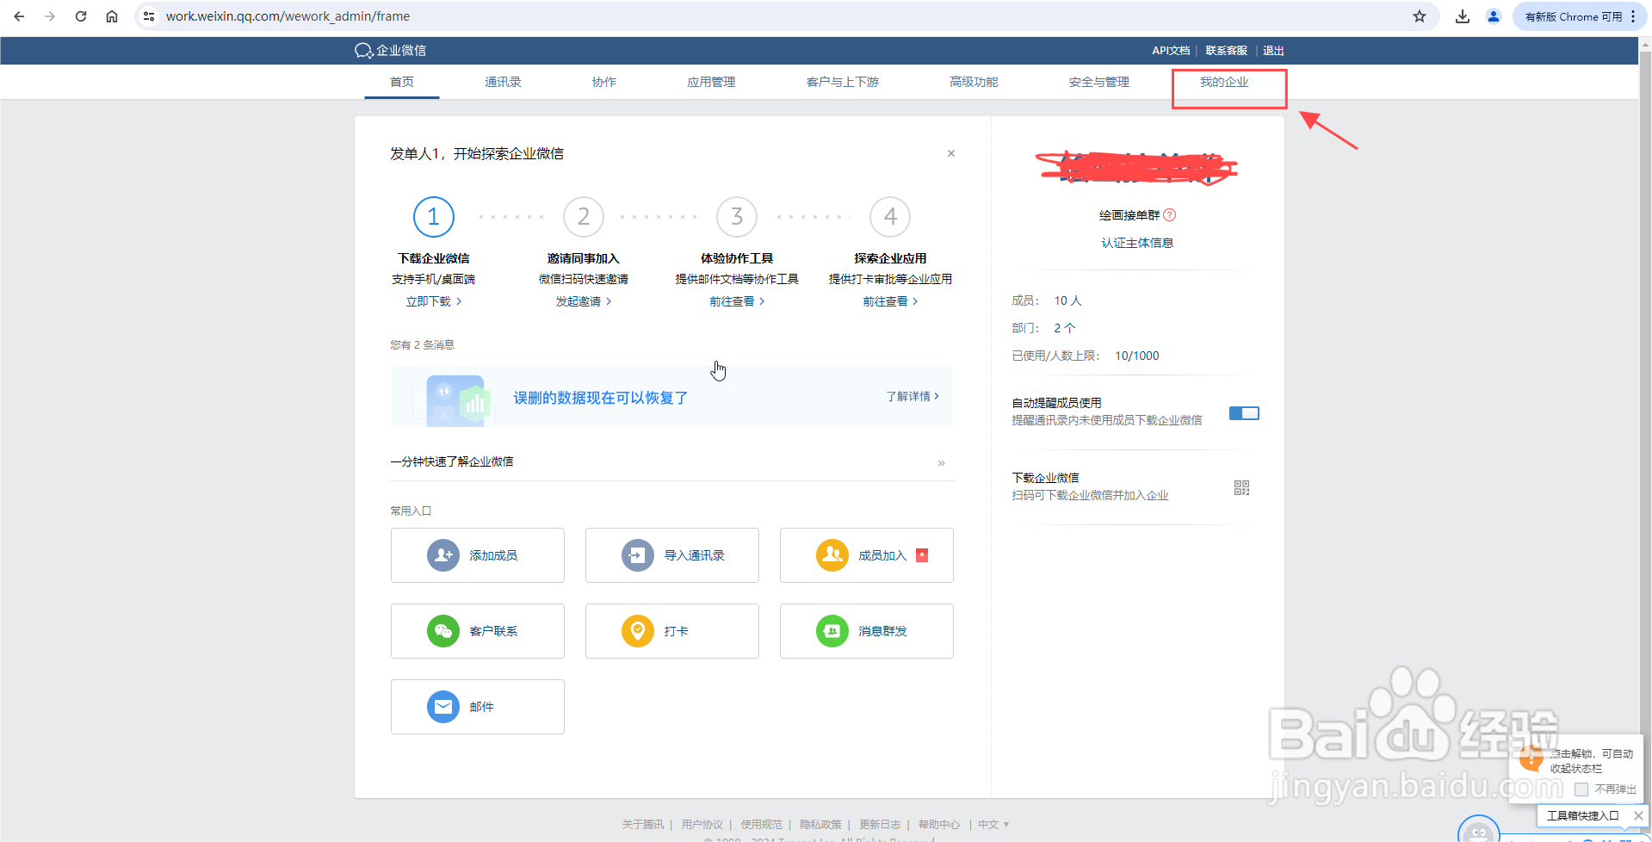Toggle 自动提醒成员使用 switch off

pyautogui.click(x=1243, y=413)
